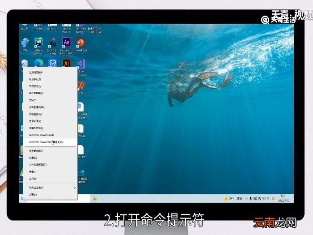Click the battery tray icon
This screenshot has width=313, height=235.
click(264, 198)
